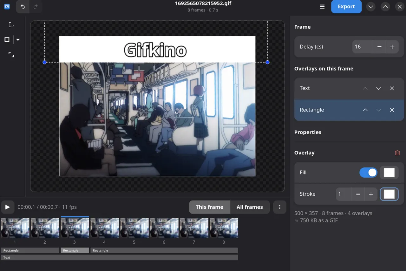Play the animation preview
Screen dimensions: 406x271
point(8,207)
